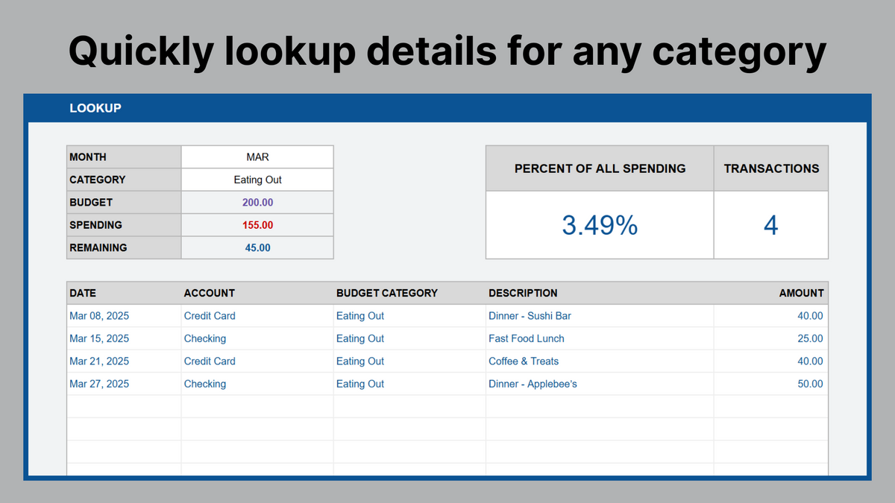
Task: Click the budget value 200.00
Action: (257, 202)
